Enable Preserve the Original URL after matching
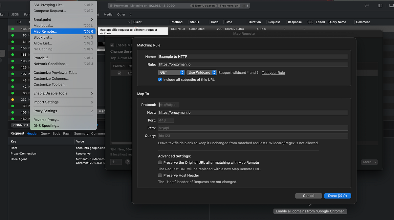The width and height of the screenshot is (394, 220). [x=160, y=162]
